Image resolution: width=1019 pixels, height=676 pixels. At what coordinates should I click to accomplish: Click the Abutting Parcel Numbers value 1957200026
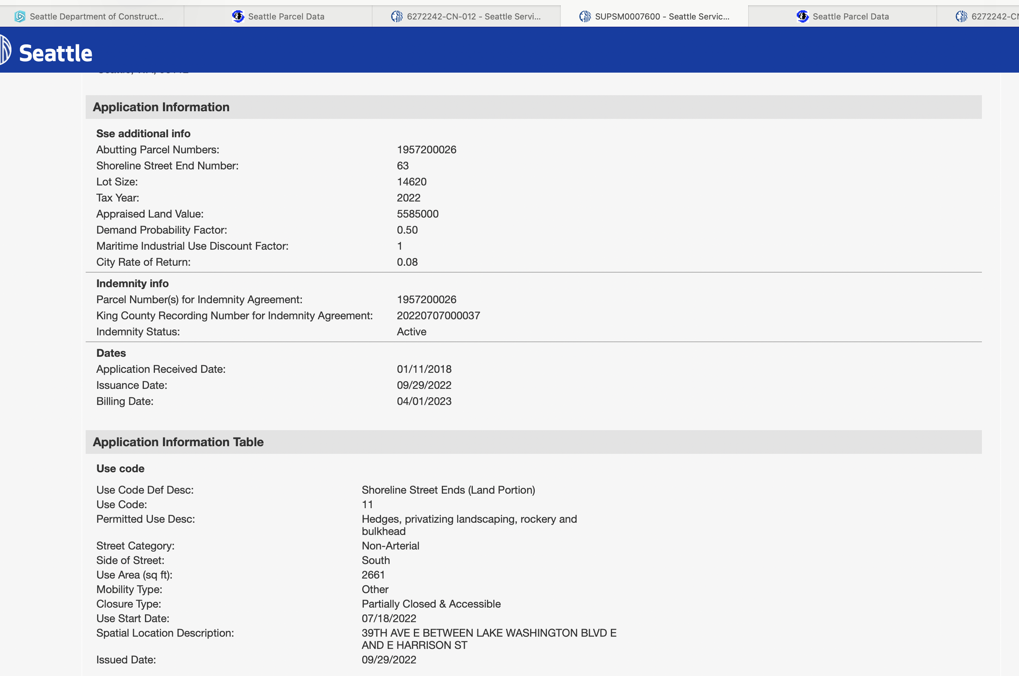tap(426, 150)
